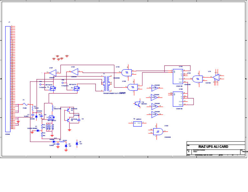Select the L1 inductor coil
248x192 pixels.
tap(52, 108)
